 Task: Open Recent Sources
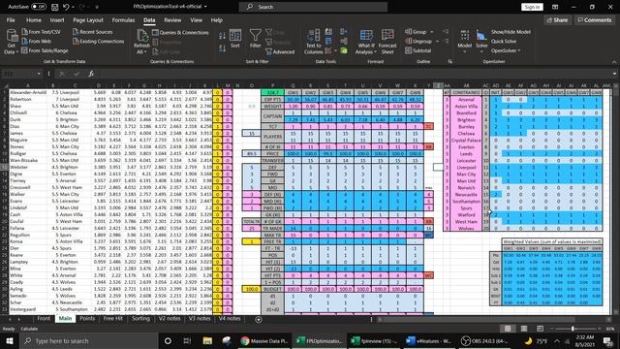pyautogui.click(x=93, y=32)
